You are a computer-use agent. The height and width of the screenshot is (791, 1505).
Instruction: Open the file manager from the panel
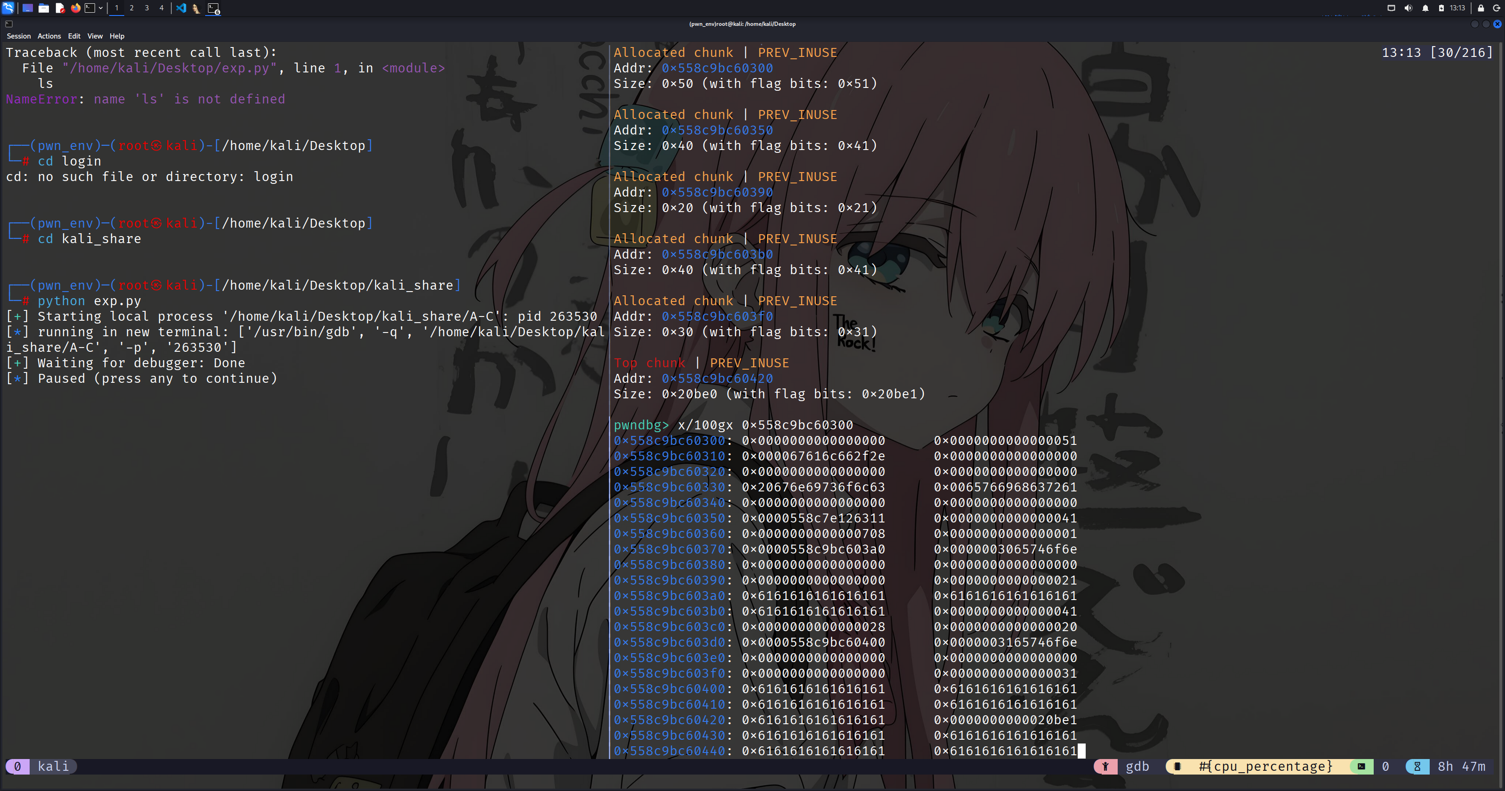44,8
